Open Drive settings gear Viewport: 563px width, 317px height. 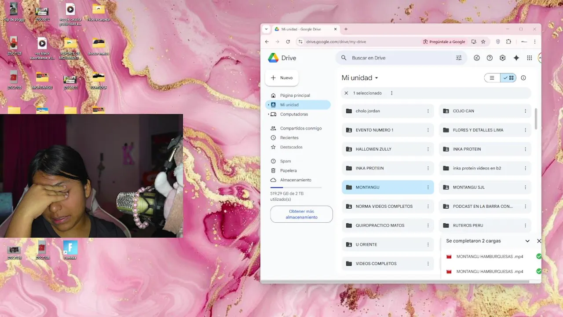pyautogui.click(x=502, y=58)
